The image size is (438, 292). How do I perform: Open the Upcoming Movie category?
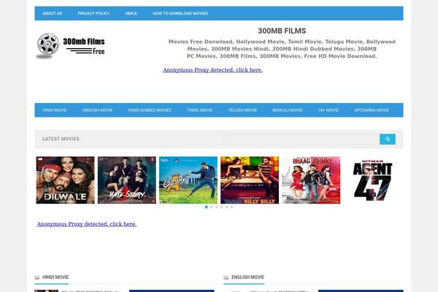coord(372,110)
